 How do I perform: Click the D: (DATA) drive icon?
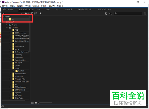click(x=10, y=28)
